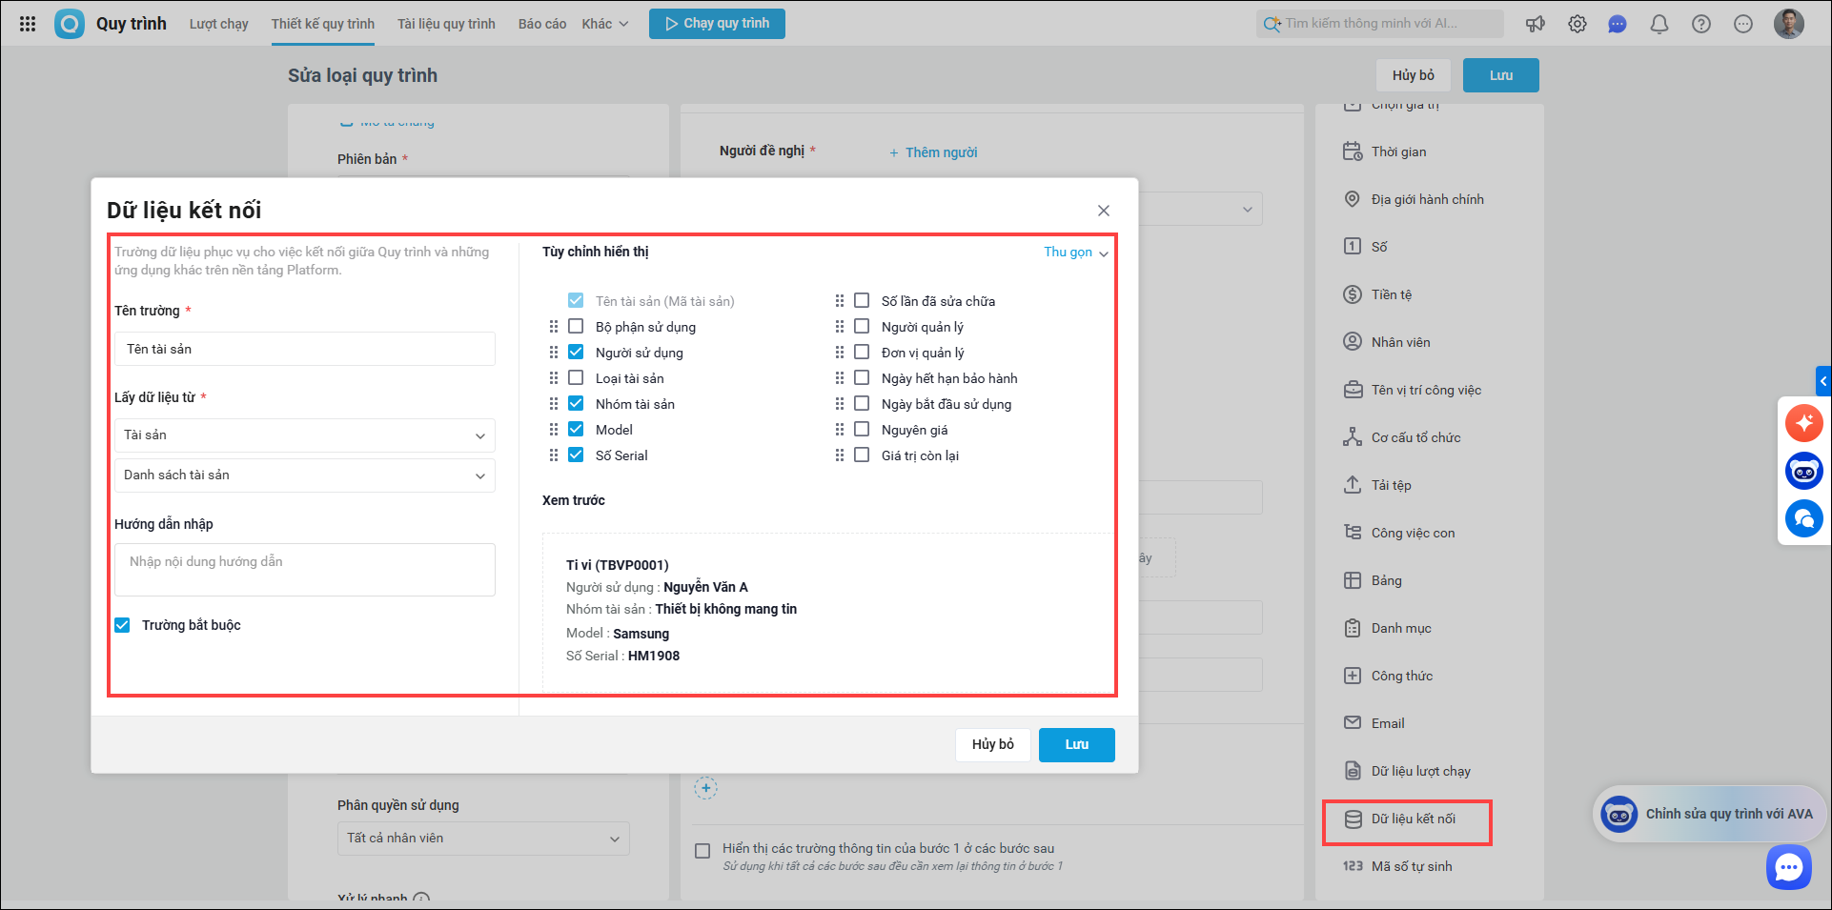Click the orange AI sparkle floating icon
Screen dimensions: 1832x910
(1803, 423)
